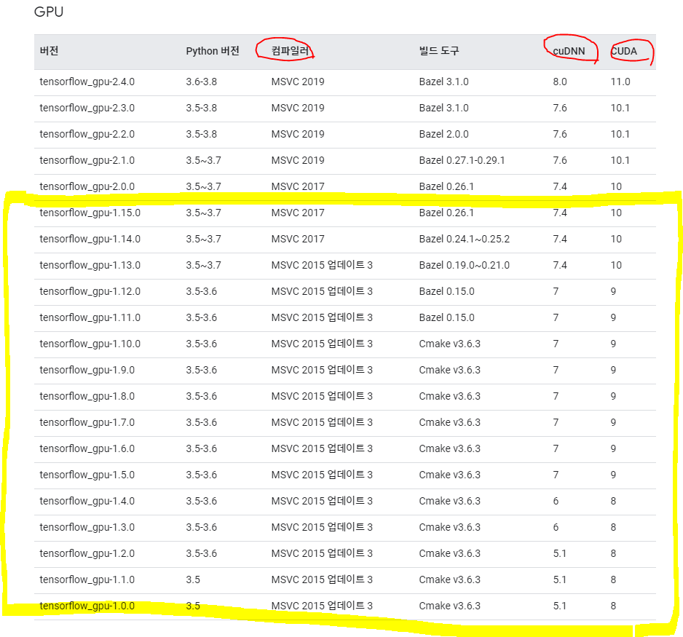Click cuDNN 5.1 in the tensorflow_gpu-1.2.0 row
Screen dimensions: 683x637
(560, 553)
